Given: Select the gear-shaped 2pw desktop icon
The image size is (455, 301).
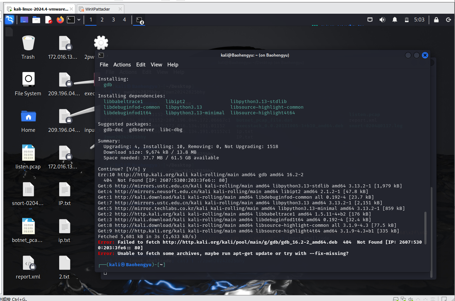Looking at the screenshot, I should [101, 42].
